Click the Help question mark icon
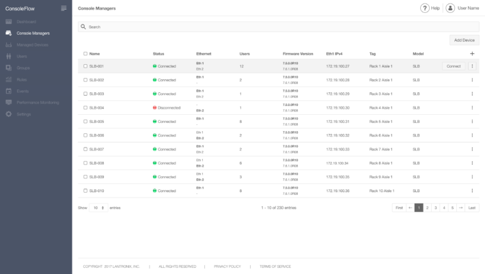The height and width of the screenshot is (274, 485). [425, 8]
